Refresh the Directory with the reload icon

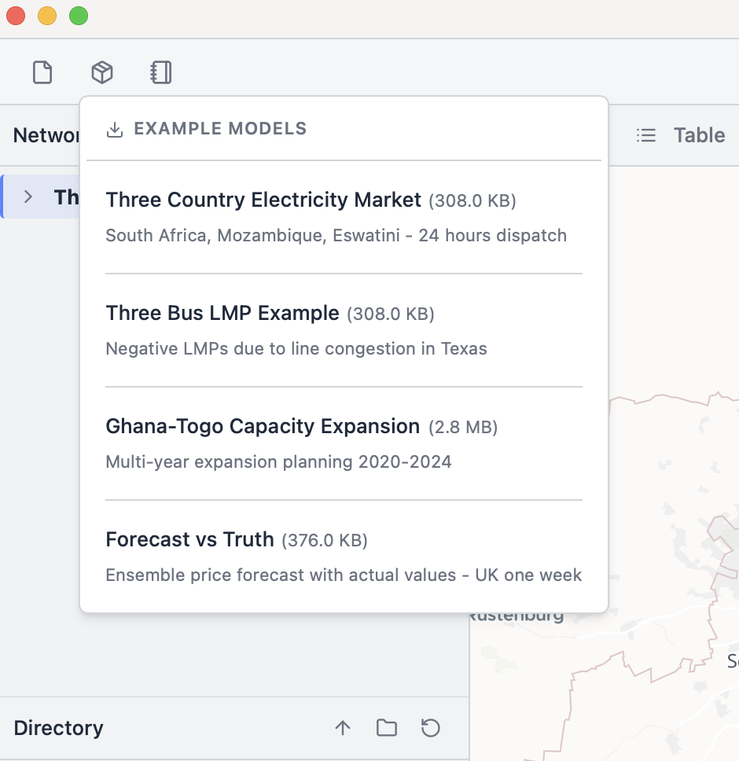tap(431, 728)
